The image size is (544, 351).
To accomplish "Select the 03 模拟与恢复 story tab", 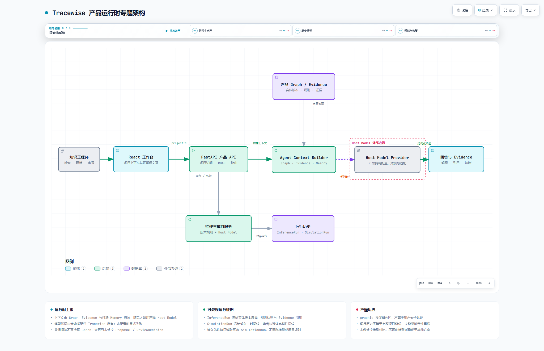I will [446, 31].
